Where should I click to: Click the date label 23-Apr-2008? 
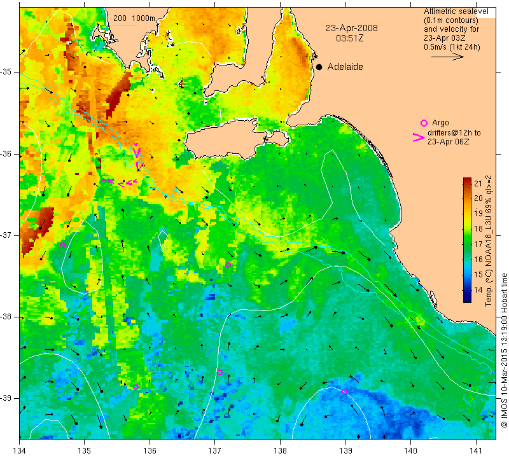tap(352, 28)
